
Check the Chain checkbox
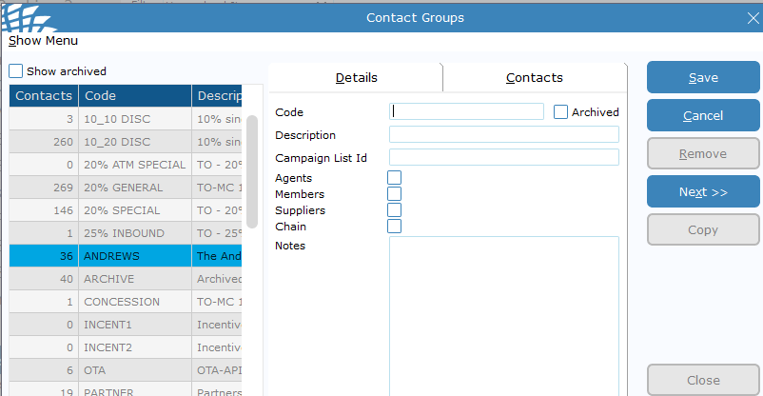(x=394, y=227)
